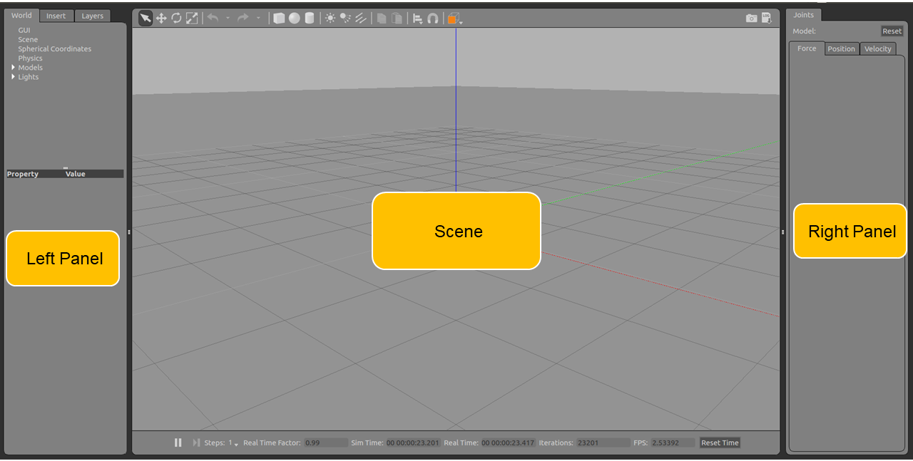Take a screenshot with camera icon
Viewport: 913px width, 461px height.
coord(751,19)
